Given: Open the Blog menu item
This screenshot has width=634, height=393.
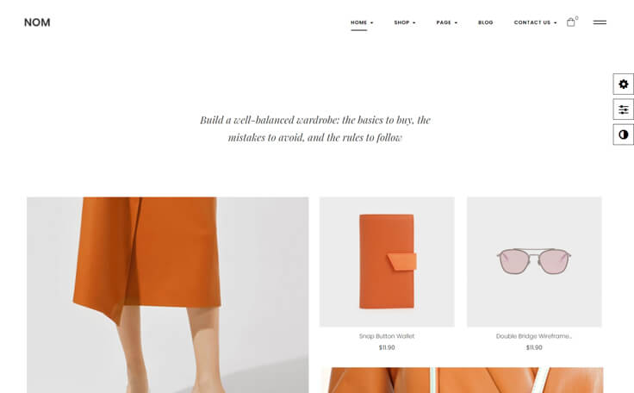Looking at the screenshot, I should (486, 22).
